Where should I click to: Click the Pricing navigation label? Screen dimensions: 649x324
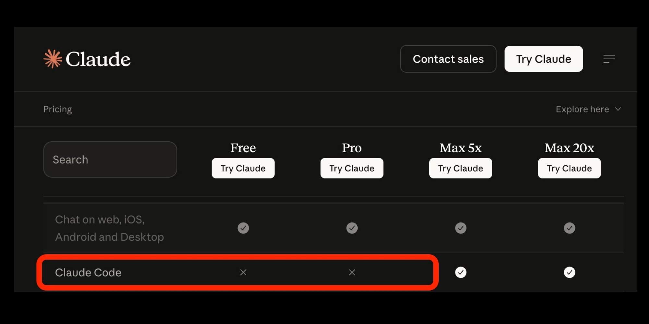[x=58, y=109]
